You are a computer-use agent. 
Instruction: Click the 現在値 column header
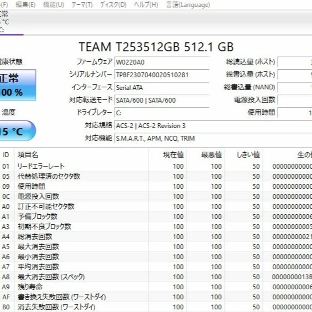pyautogui.click(x=167, y=155)
